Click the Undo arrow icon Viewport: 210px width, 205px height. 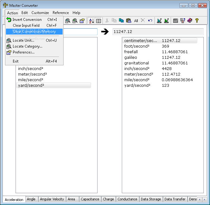point(150,21)
